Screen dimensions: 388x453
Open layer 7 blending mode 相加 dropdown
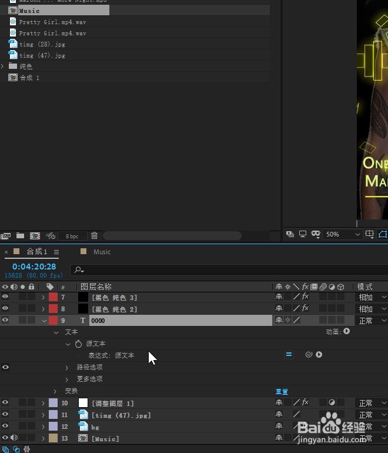click(x=372, y=297)
